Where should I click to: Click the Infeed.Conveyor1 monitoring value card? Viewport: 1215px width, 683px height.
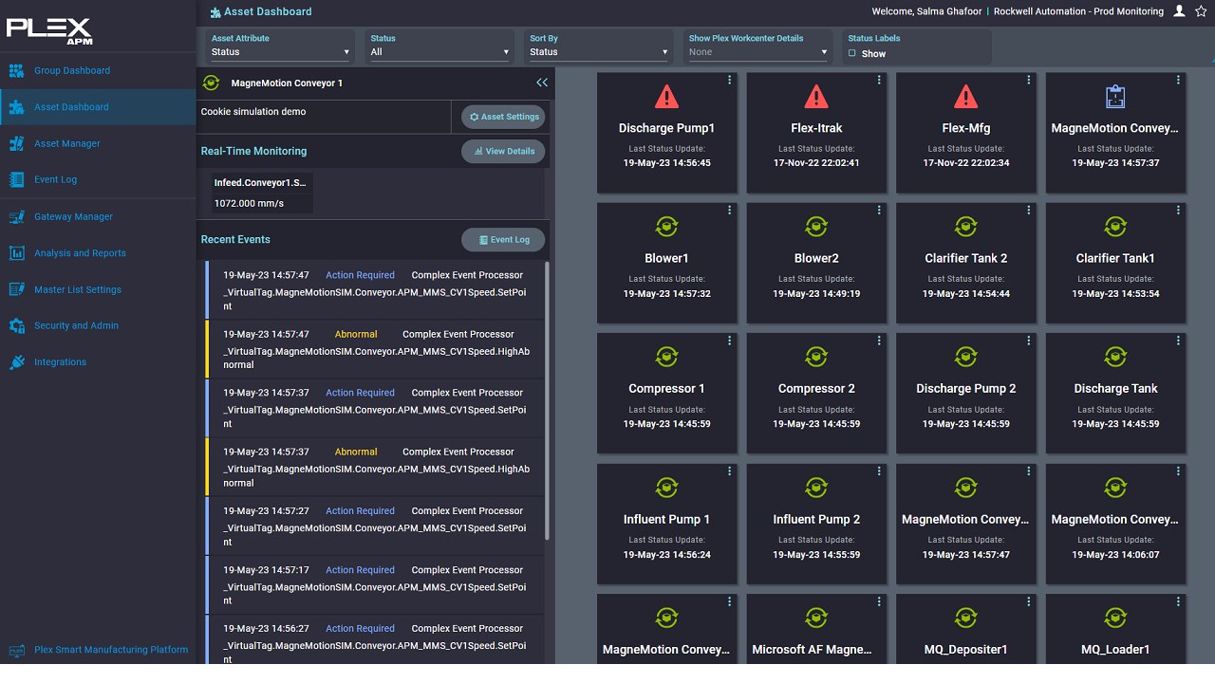coord(262,193)
